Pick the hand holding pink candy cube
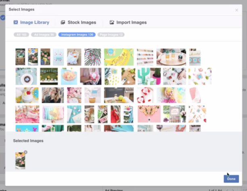This screenshot has width=247, height=191. click(91, 76)
